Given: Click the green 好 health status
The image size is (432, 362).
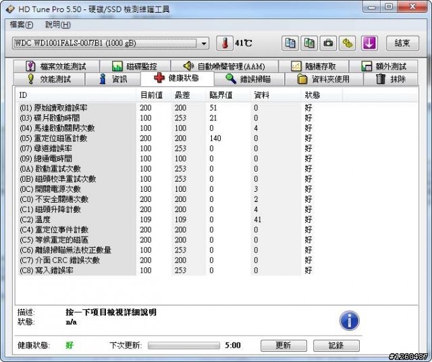Looking at the screenshot, I should (70, 345).
